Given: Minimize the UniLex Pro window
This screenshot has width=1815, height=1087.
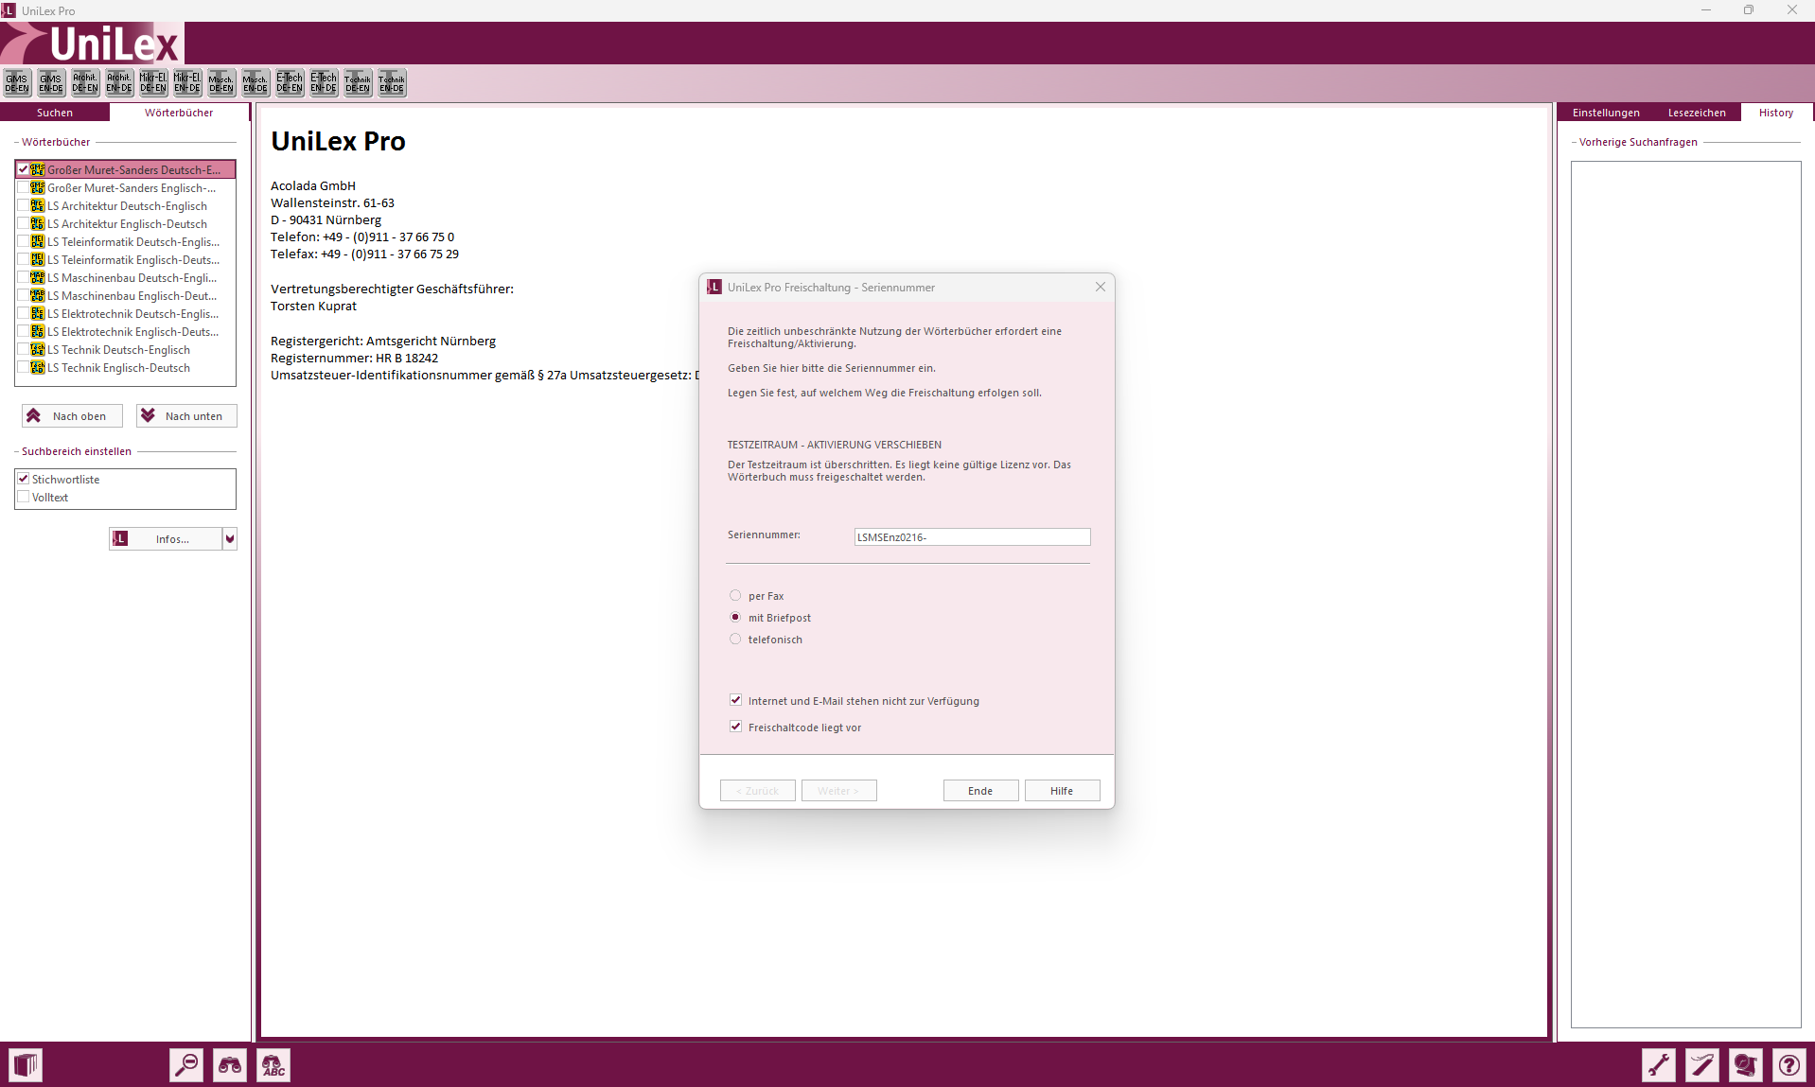Looking at the screenshot, I should click(x=1706, y=10).
